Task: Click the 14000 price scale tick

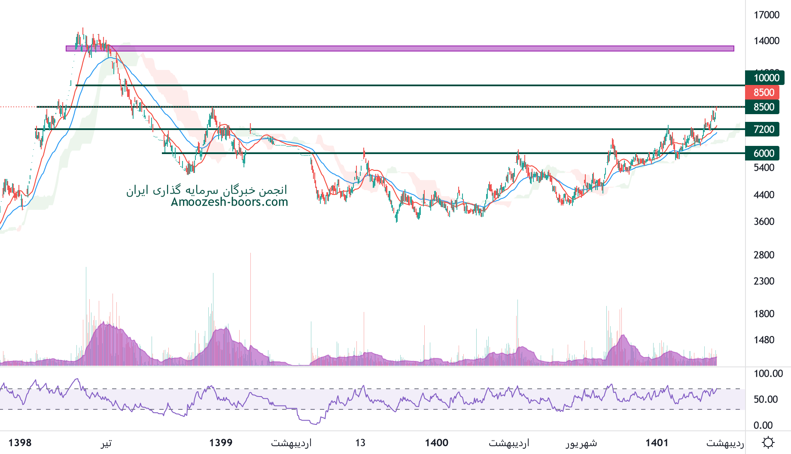Action: tap(767, 41)
